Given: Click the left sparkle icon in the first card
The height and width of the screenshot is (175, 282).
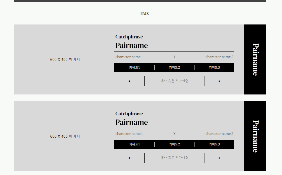Looking at the screenshot, I should (x=129, y=81).
